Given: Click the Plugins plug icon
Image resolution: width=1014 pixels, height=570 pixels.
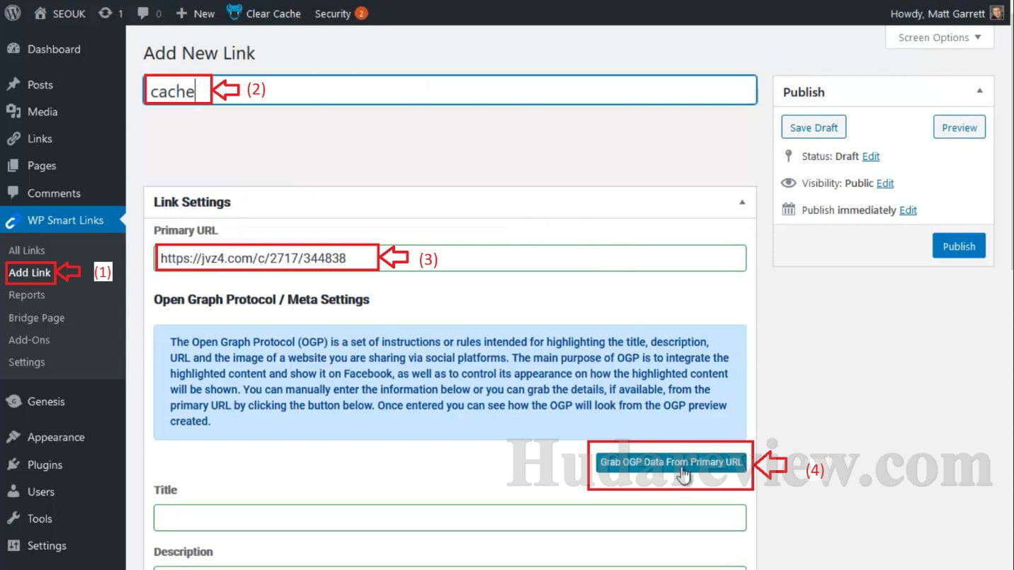Looking at the screenshot, I should coord(13,464).
